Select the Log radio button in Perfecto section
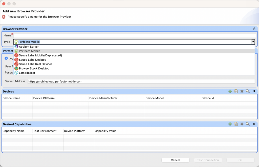 tap(6, 58)
